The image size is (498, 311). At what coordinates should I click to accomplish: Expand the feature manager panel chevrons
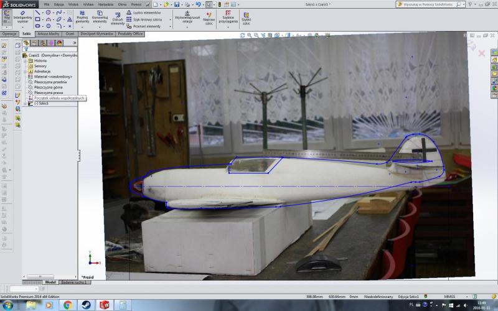[x=75, y=43]
